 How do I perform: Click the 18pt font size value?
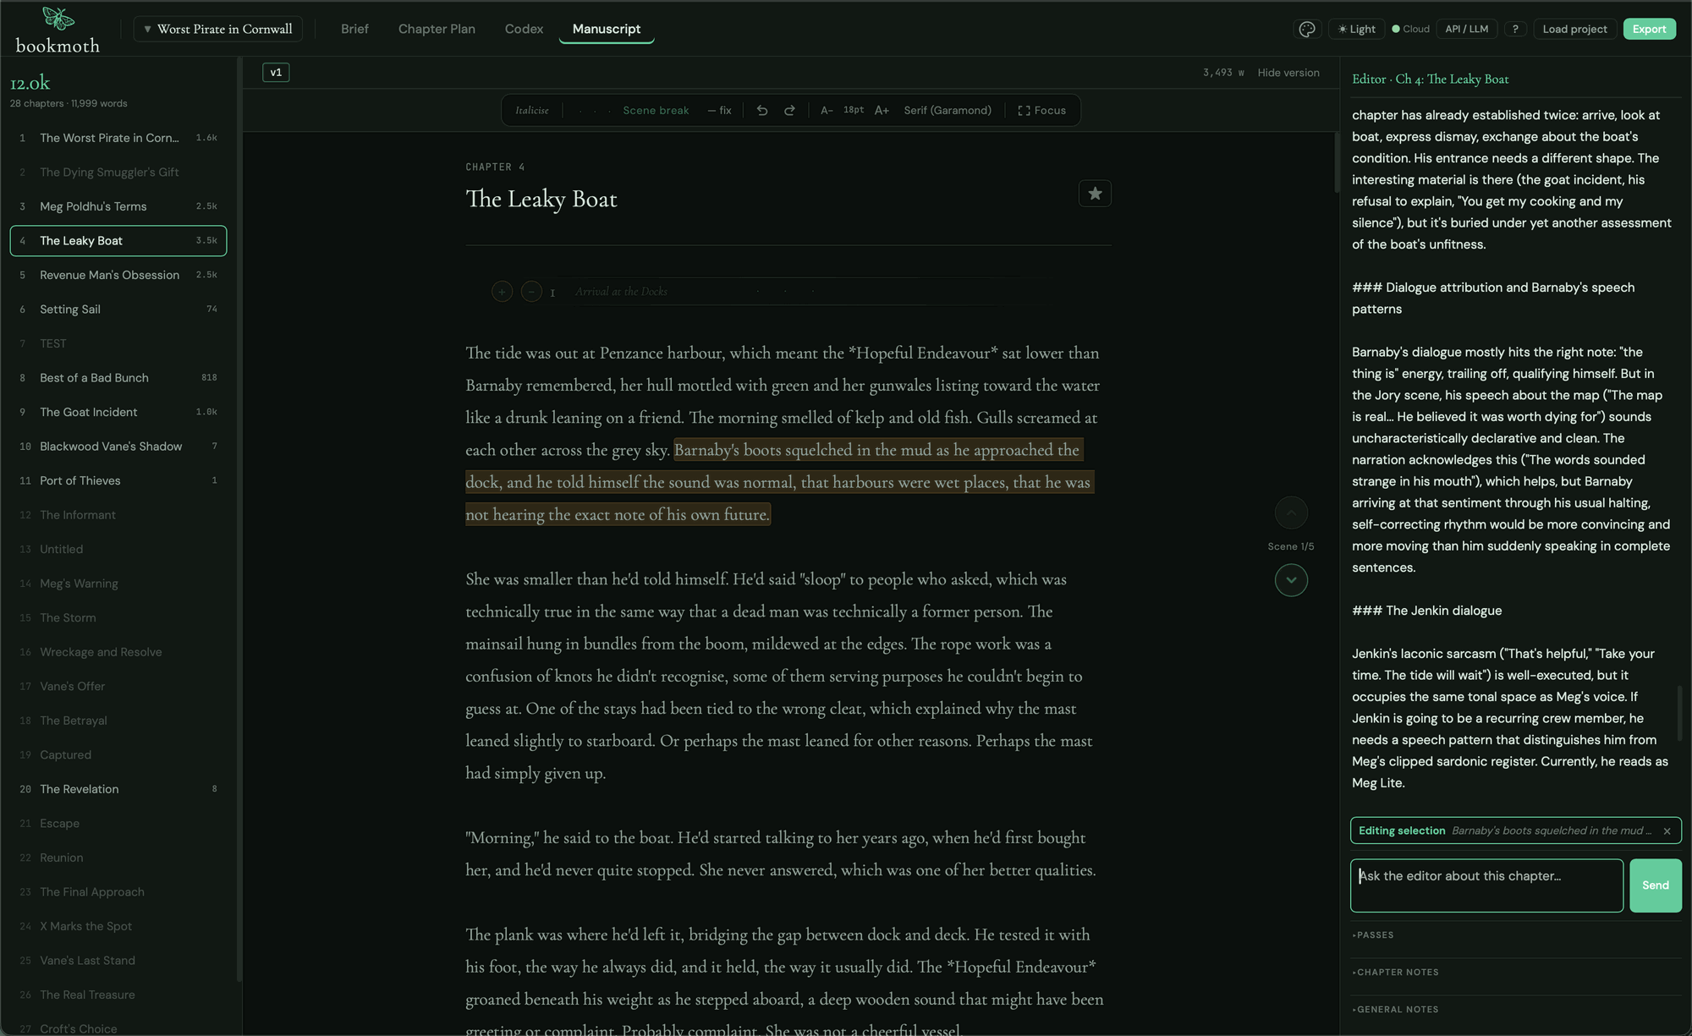click(854, 110)
